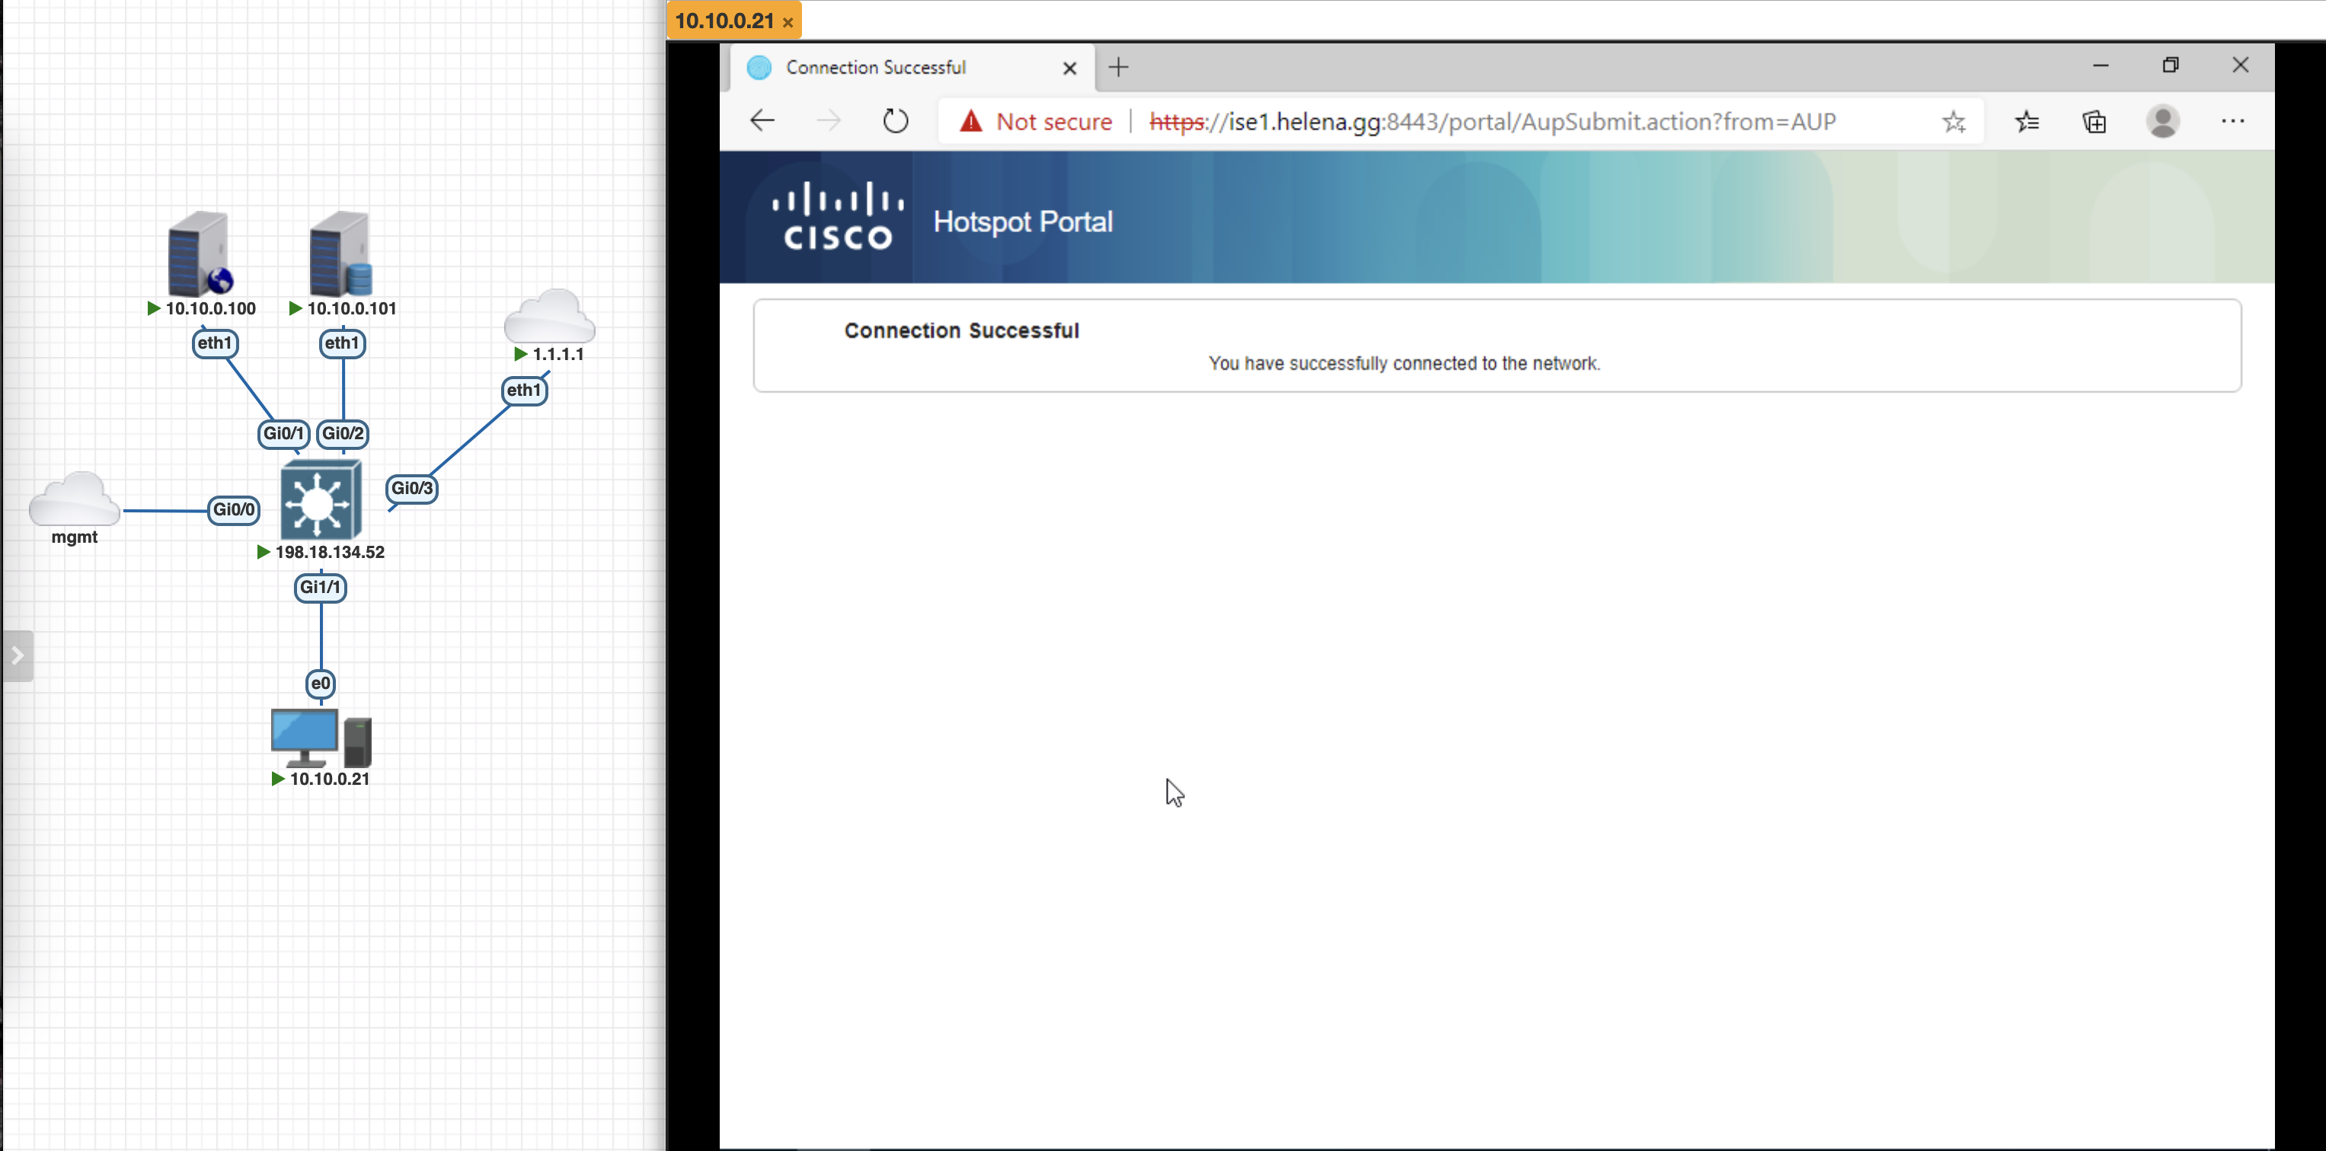Close the 10.10.0.21 console tab
The height and width of the screenshot is (1151, 2326).
788,23
